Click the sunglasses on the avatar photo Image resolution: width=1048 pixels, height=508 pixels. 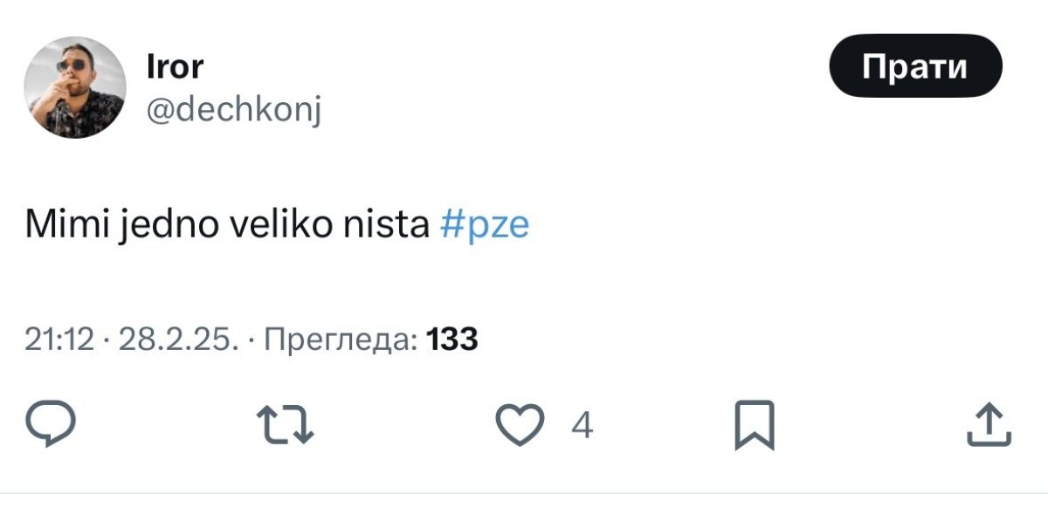pyautogui.click(x=74, y=65)
